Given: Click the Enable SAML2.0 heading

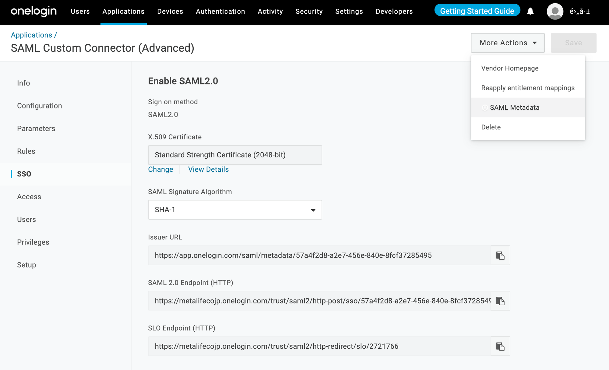Looking at the screenshot, I should coord(183,81).
